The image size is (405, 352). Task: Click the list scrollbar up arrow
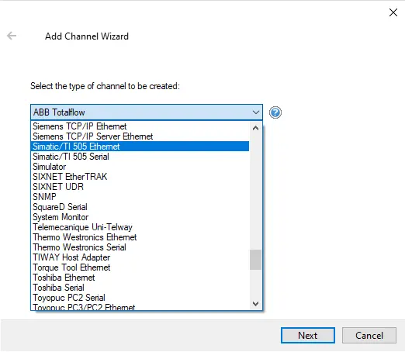(255, 128)
